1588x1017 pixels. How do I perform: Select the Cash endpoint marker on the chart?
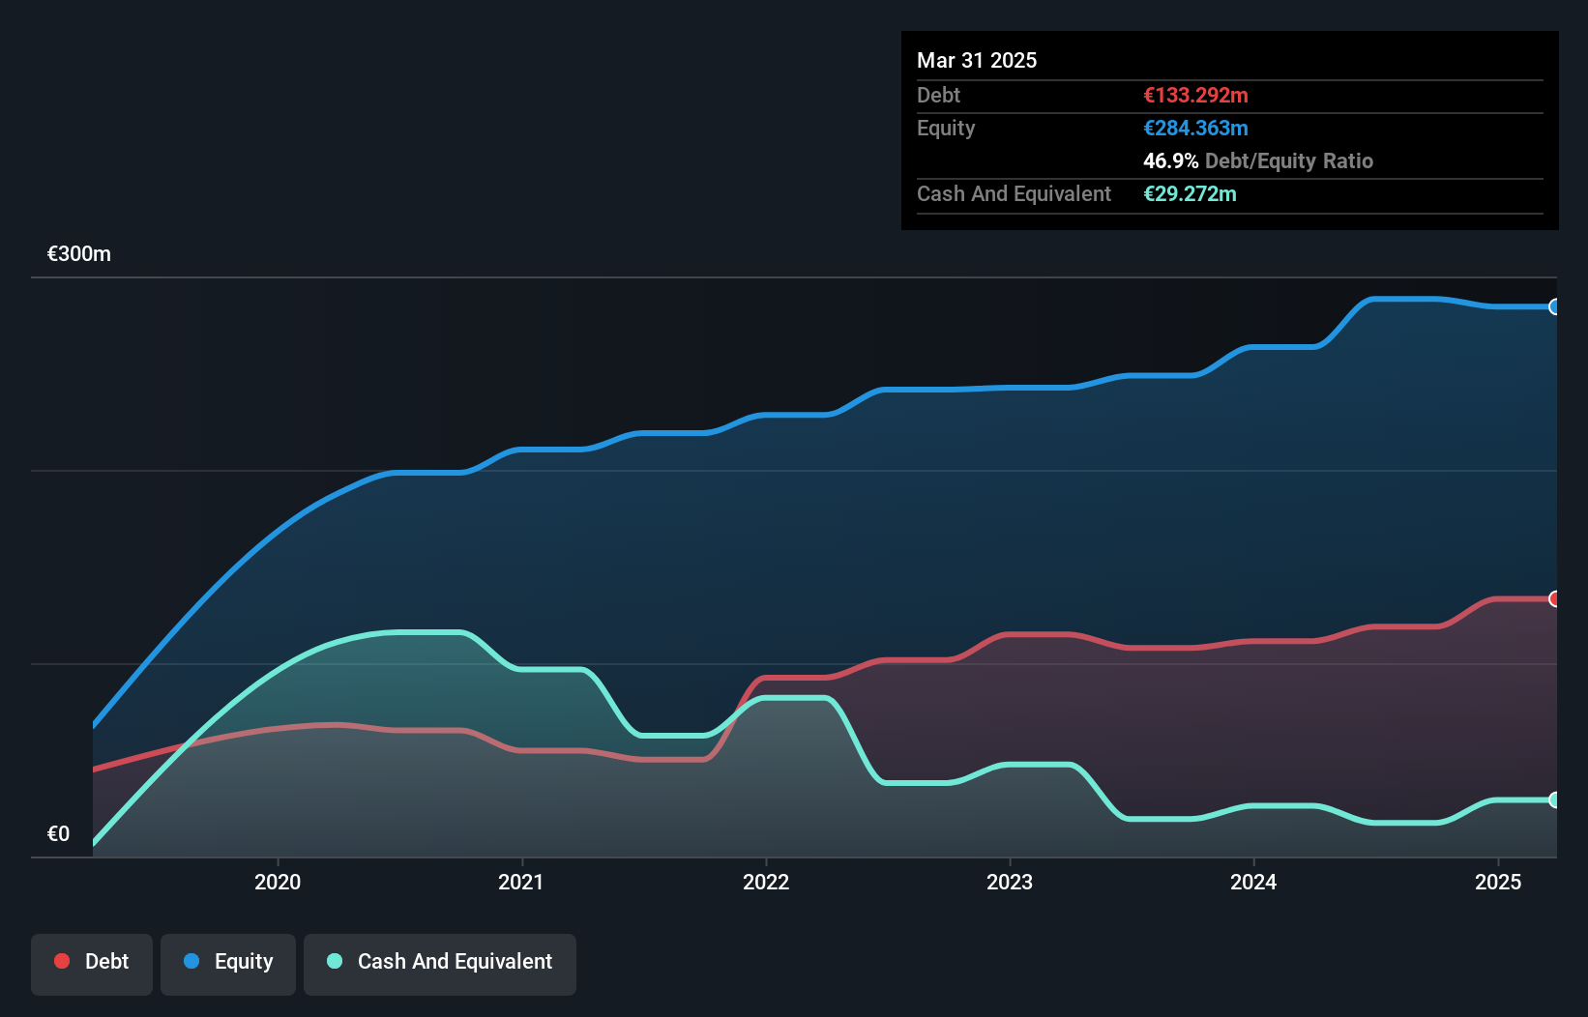click(x=1555, y=800)
